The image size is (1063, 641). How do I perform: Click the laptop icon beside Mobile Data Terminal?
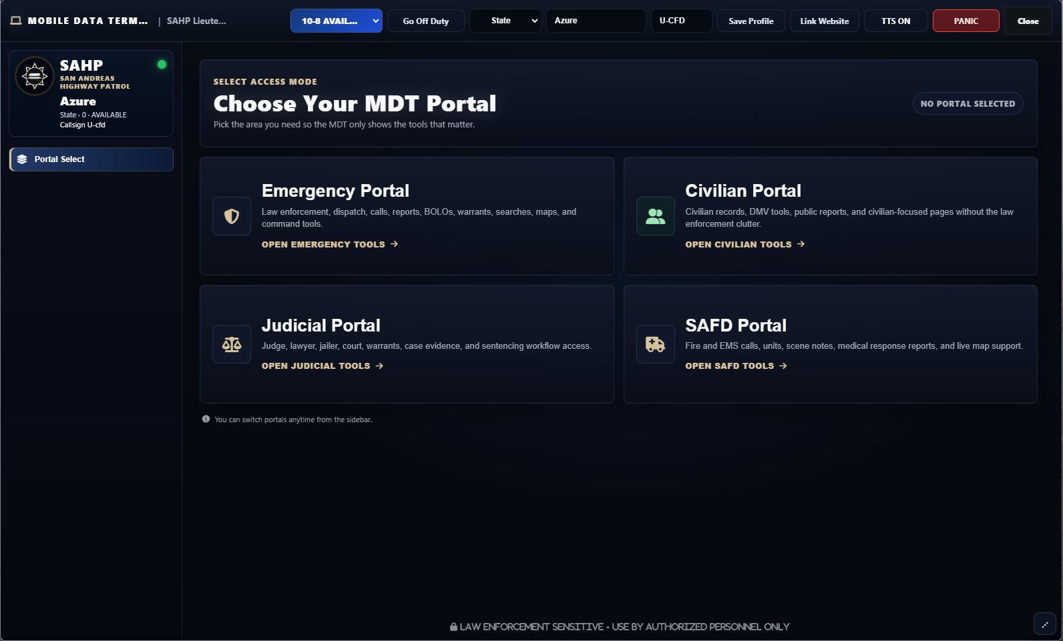16,21
